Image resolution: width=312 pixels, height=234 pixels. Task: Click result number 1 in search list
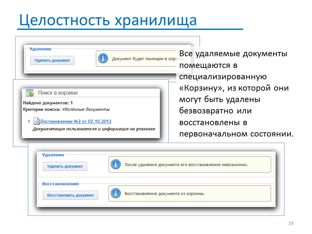(x=29, y=121)
